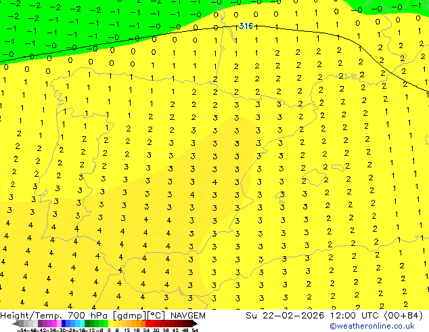Click the right arrow end of the color scale

click(x=195, y=323)
